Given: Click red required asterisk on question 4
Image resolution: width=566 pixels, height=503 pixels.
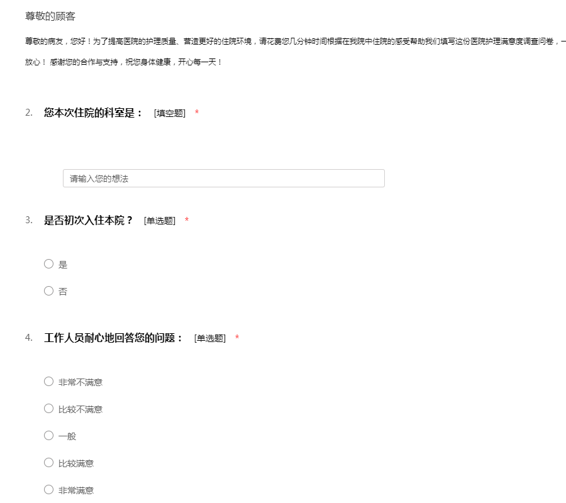Looking at the screenshot, I should point(237,338).
